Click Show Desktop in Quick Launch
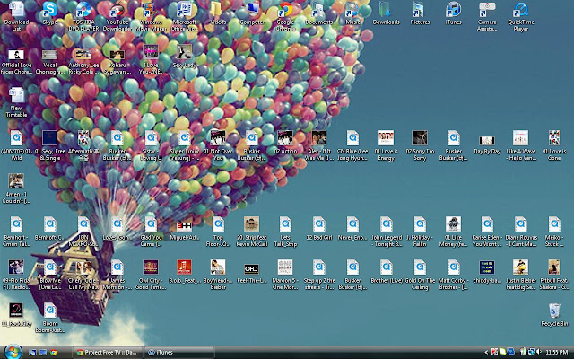 pyautogui.click(x=32, y=353)
